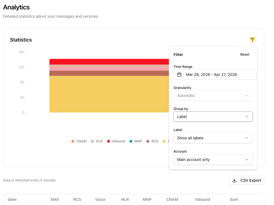Toggle CNAM series in chart legend
Screen dimensions: 274x205
(x=79, y=141)
